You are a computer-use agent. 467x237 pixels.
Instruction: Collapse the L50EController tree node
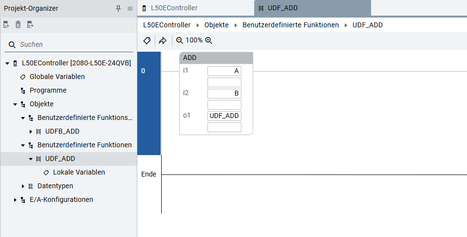click(7, 63)
